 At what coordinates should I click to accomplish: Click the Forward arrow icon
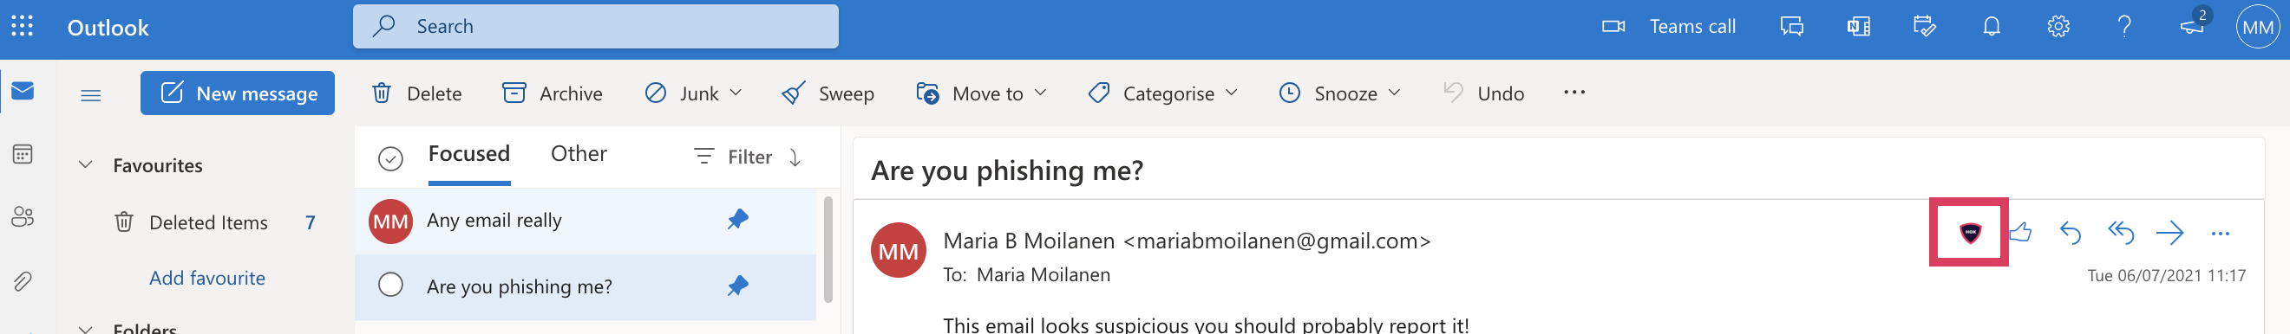tap(2169, 233)
